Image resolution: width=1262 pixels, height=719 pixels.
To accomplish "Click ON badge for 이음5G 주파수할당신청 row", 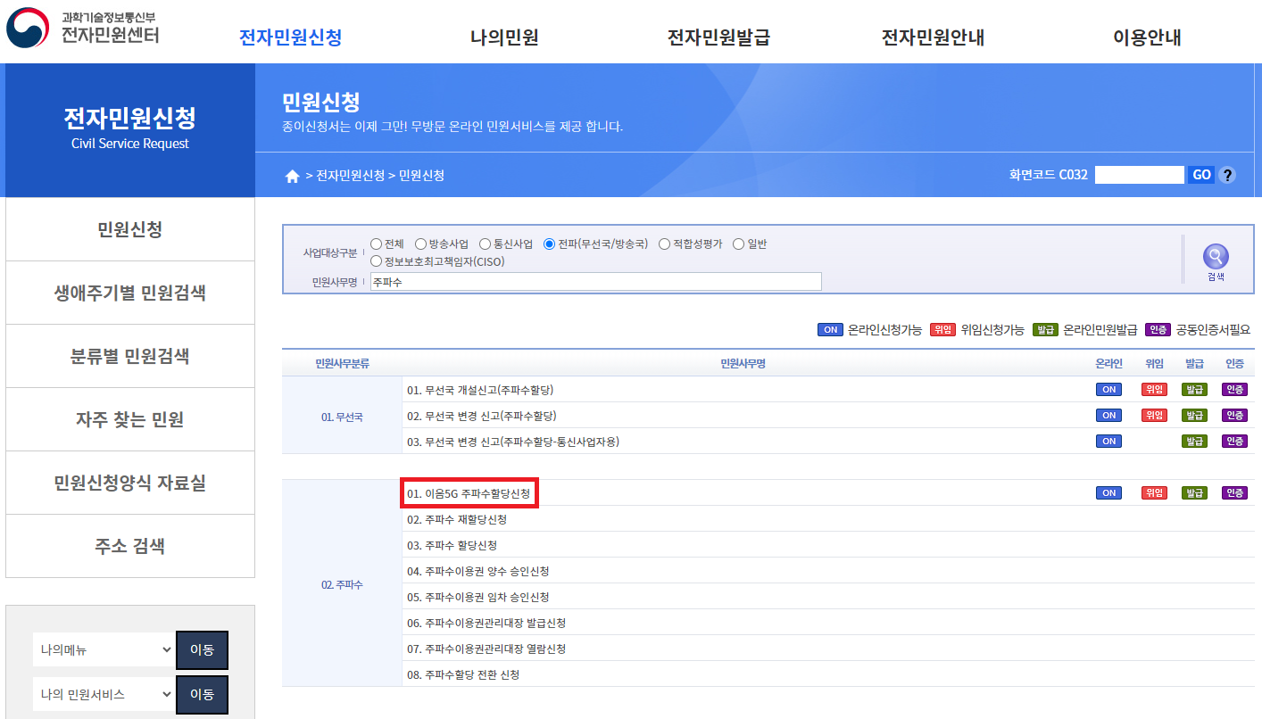I will click(x=1108, y=493).
